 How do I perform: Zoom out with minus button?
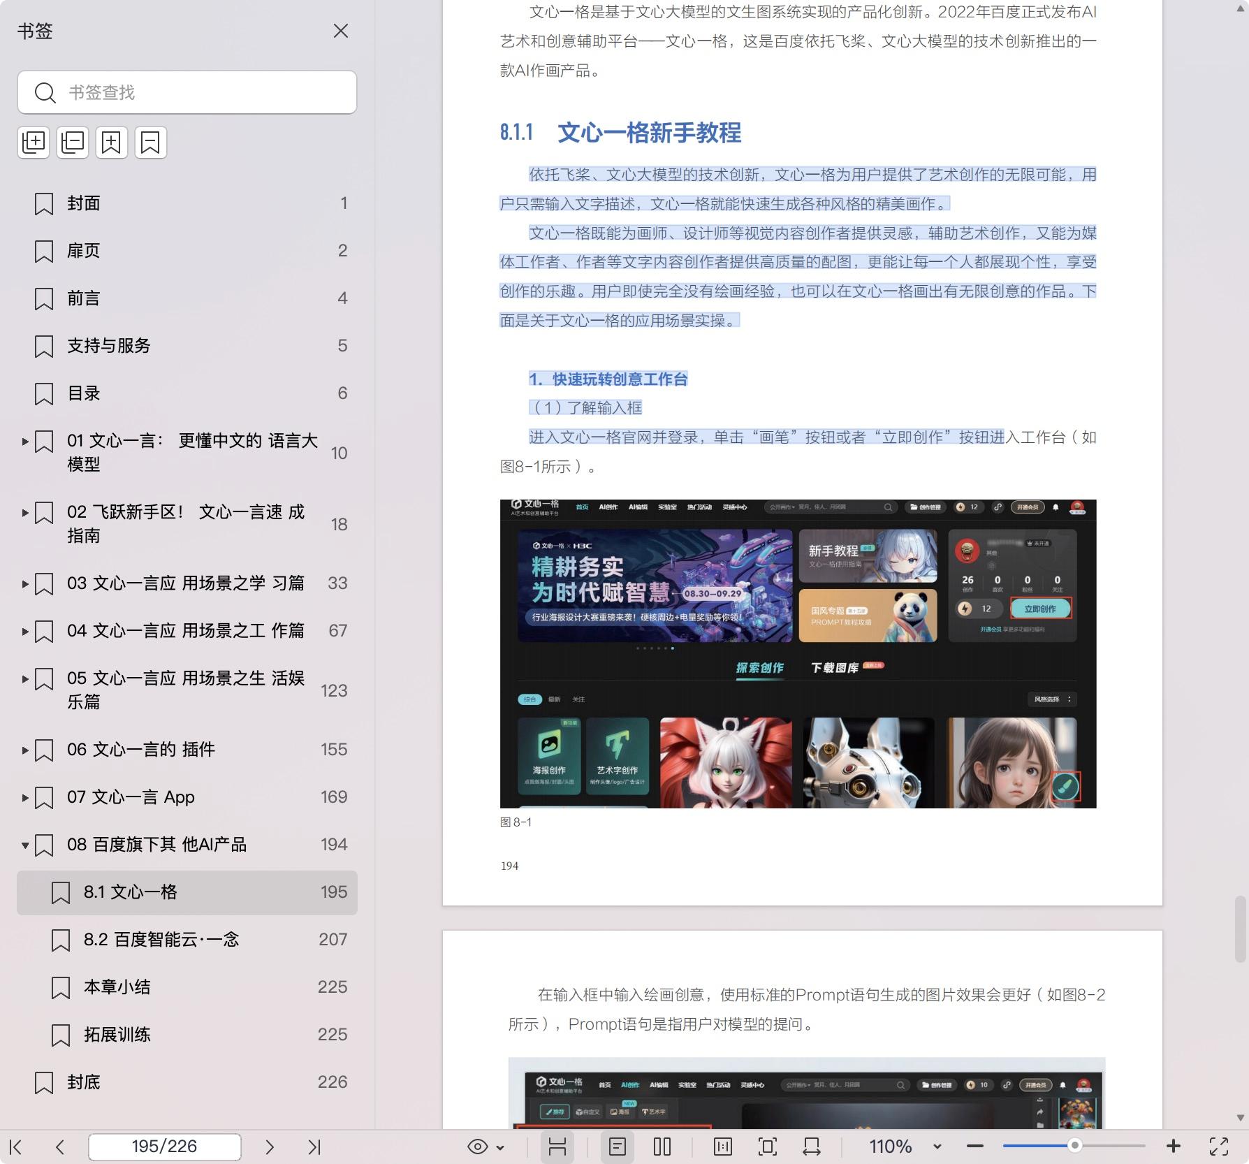(975, 1147)
